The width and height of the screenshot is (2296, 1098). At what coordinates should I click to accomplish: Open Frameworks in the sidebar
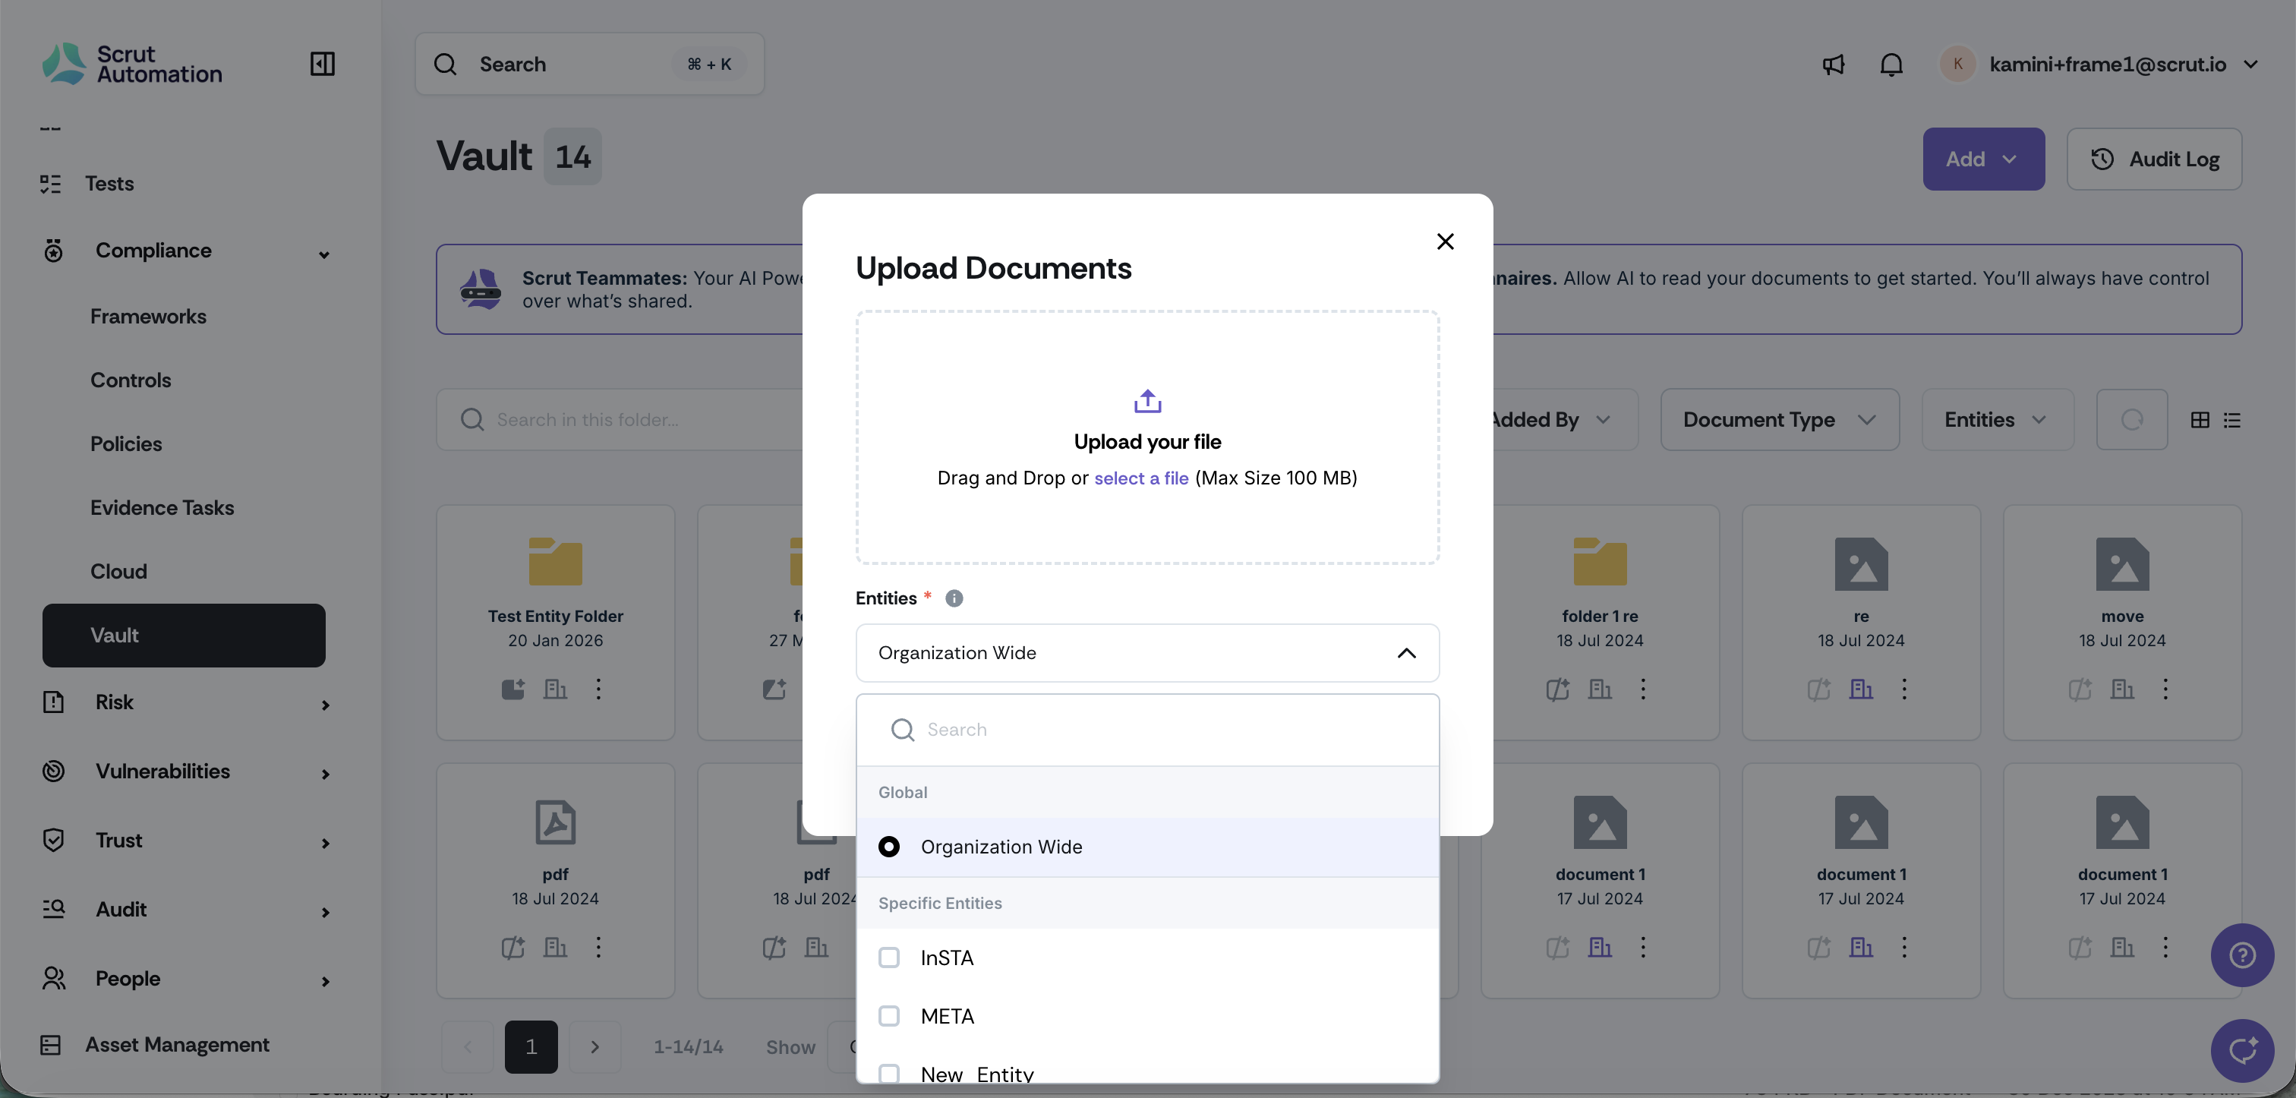(148, 317)
